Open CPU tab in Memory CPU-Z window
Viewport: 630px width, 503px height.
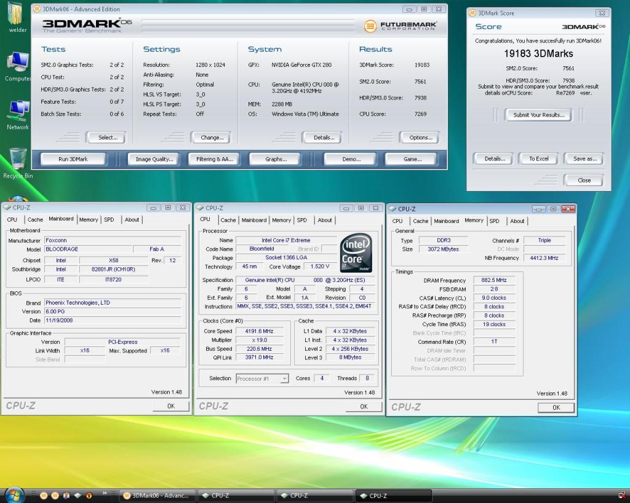pyautogui.click(x=397, y=221)
